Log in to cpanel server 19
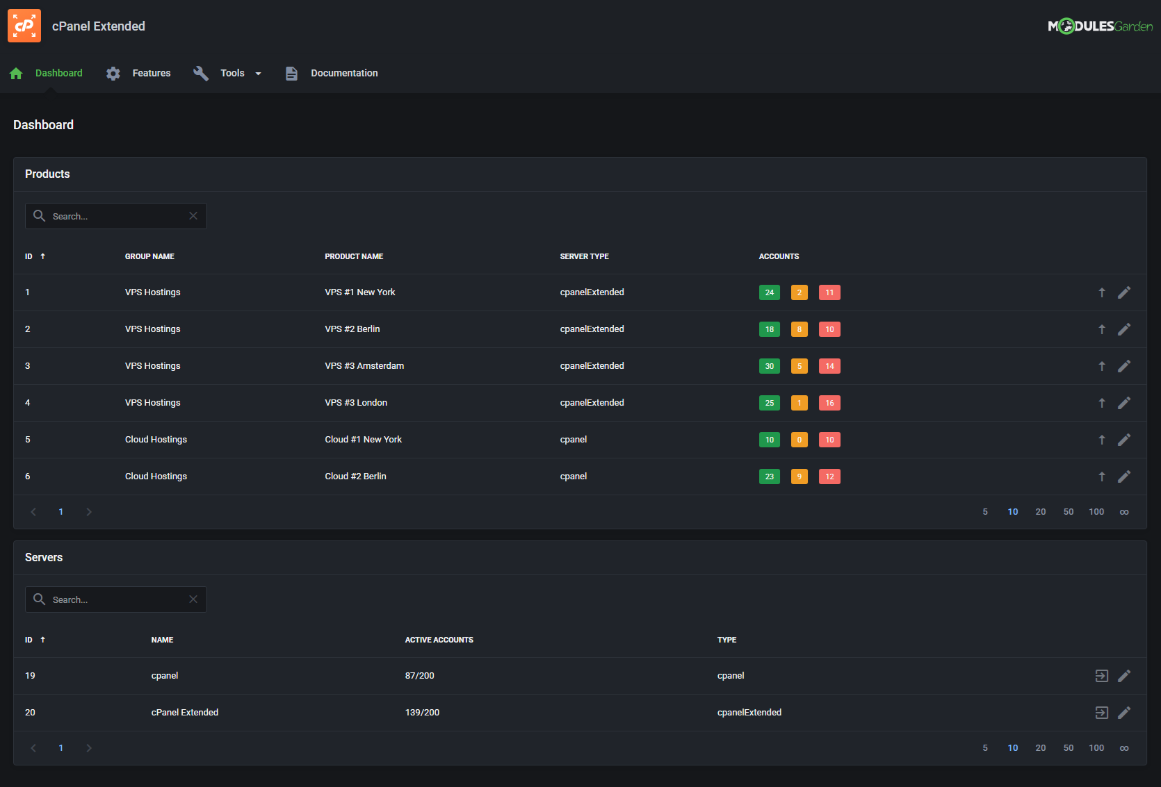The width and height of the screenshot is (1161, 787). click(x=1102, y=676)
